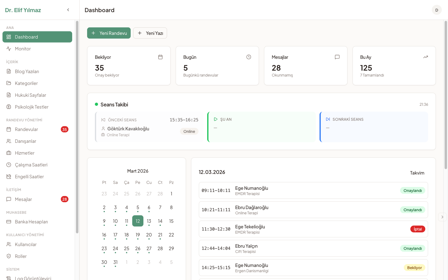Screen dimensions: 448x280
Task: Open the 11:30 Ege Tekelioğlu appointment
Action: pos(313,229)
